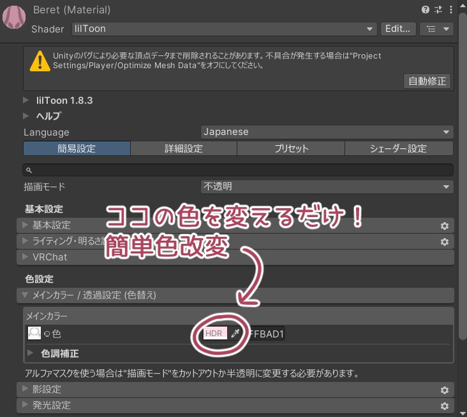
Task: Pick a color with the eyedropper icon
Action: coord(235,333)
